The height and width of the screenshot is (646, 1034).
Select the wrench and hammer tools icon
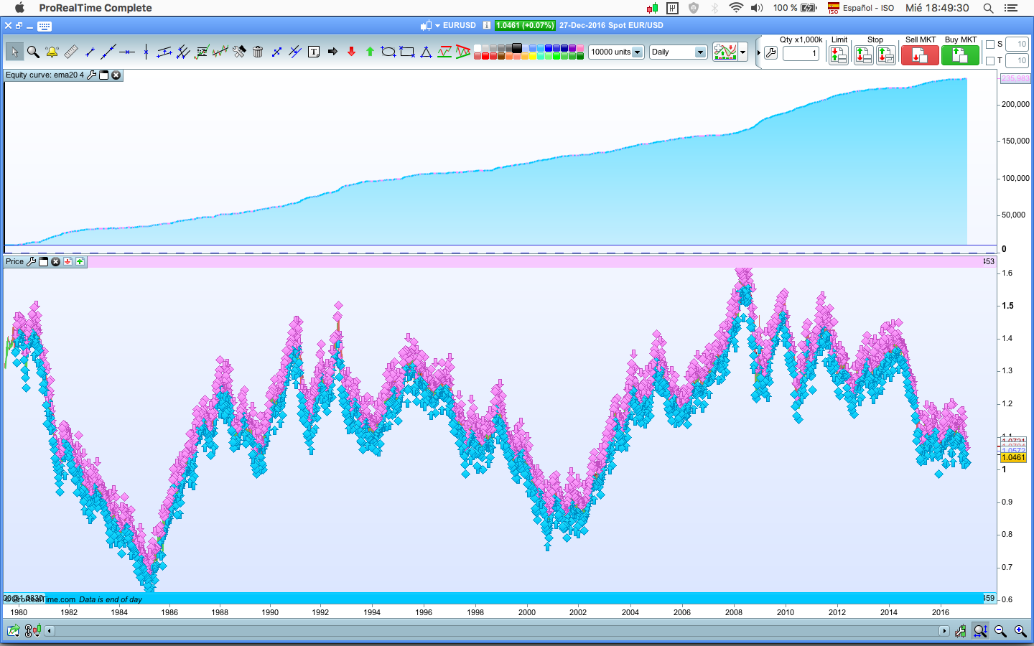(x=239, y=52)
